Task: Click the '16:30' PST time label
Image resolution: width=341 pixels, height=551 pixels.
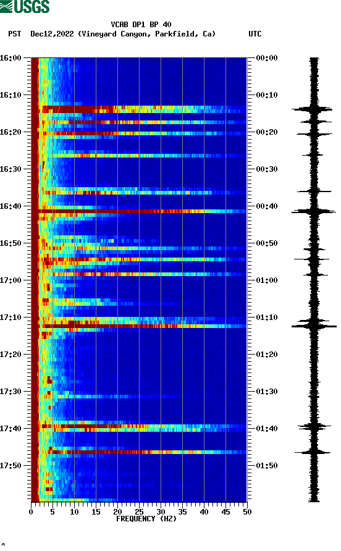Action: (x=11, y=169)
